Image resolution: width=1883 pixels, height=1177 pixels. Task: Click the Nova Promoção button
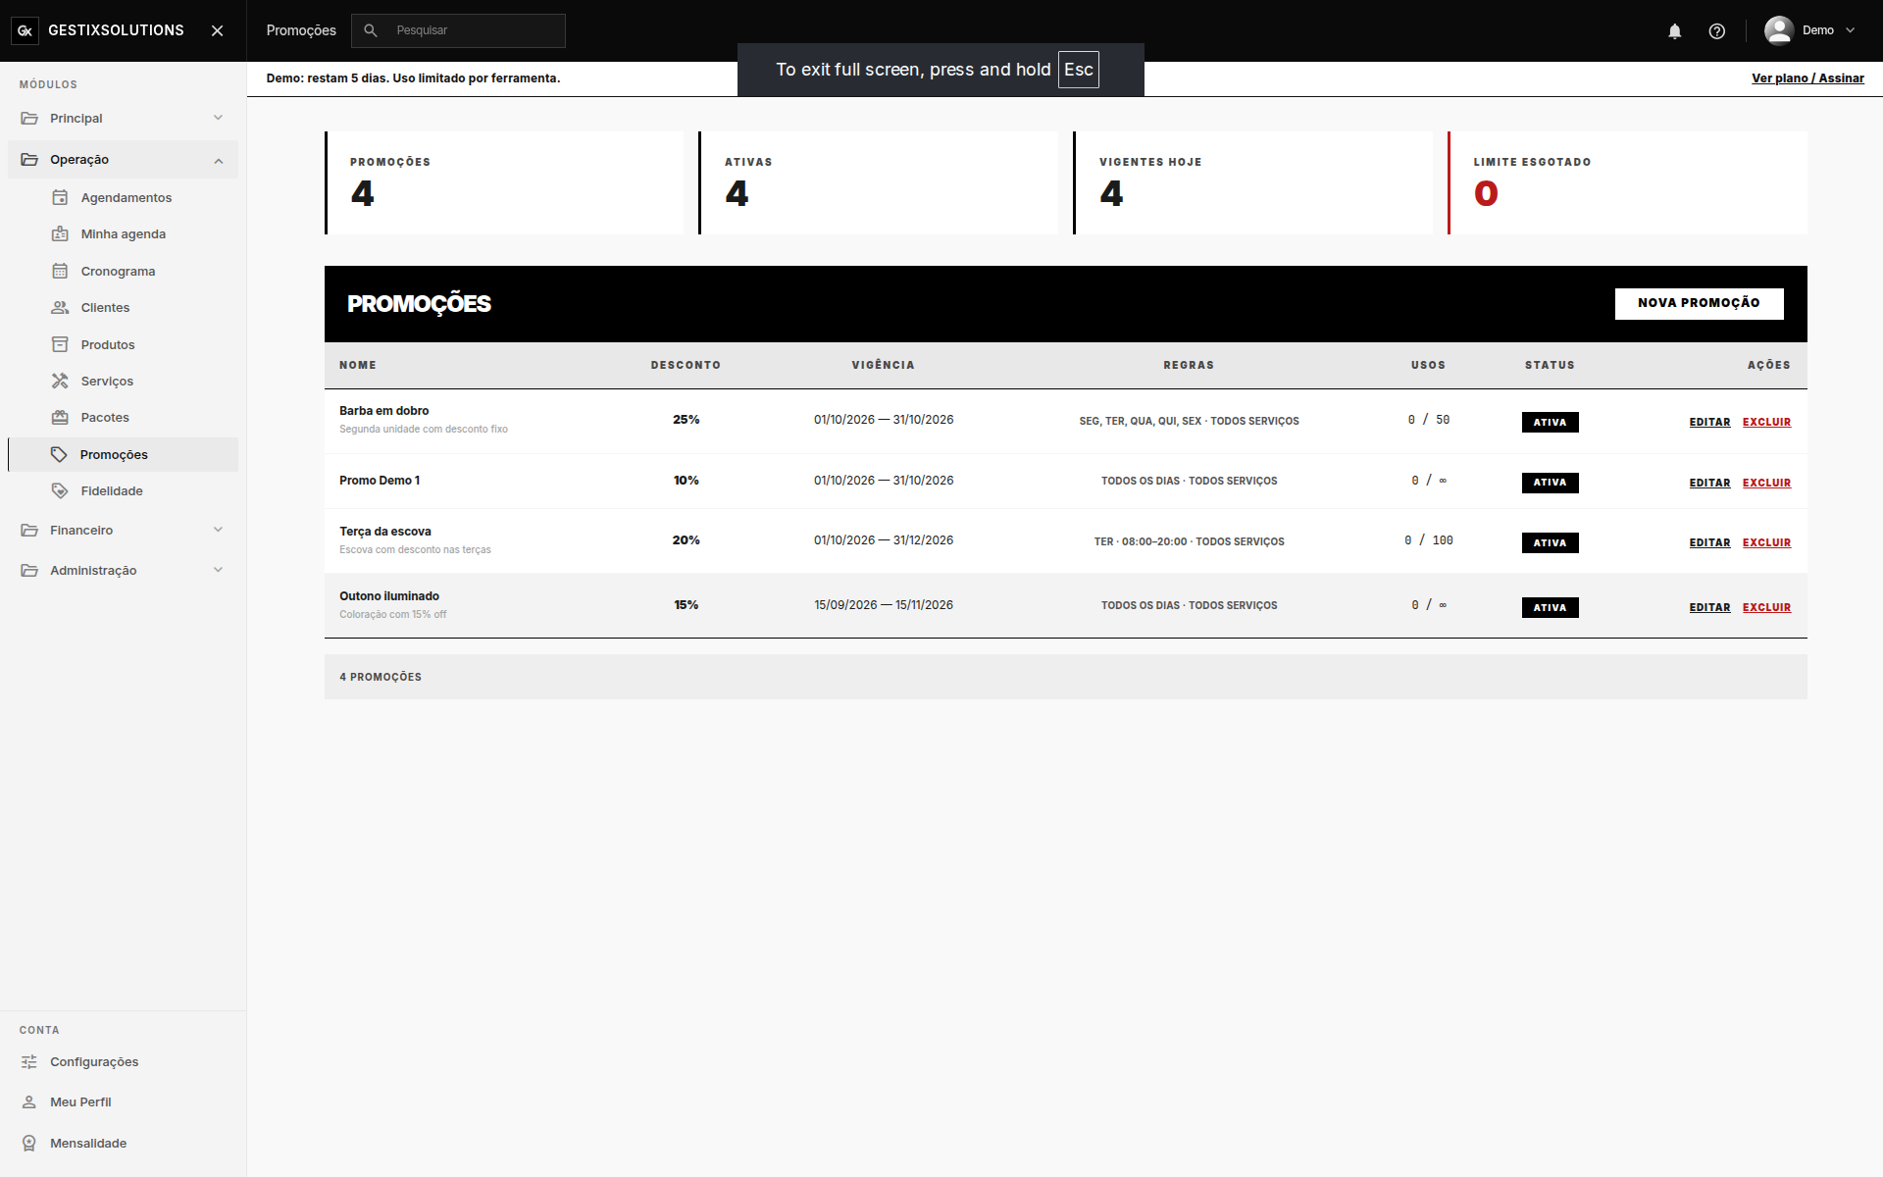click(1699, 303)
